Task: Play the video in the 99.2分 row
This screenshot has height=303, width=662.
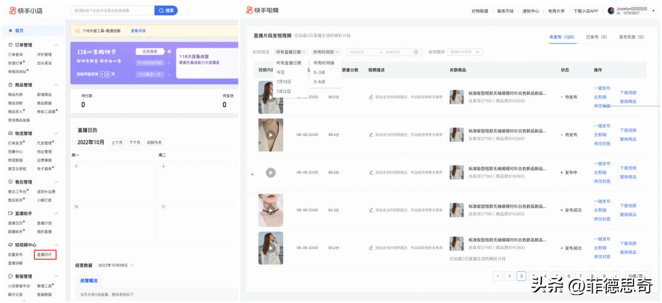Action: (271, 173)
